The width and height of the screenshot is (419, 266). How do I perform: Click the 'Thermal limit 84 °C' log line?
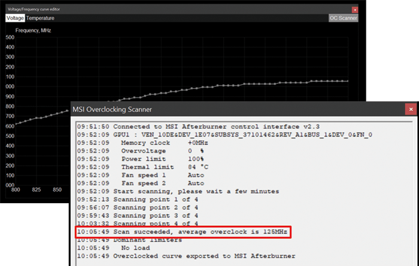point(143,167)
